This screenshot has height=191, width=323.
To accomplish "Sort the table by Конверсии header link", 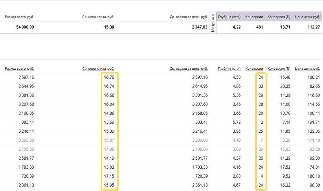I will [254, 69].
